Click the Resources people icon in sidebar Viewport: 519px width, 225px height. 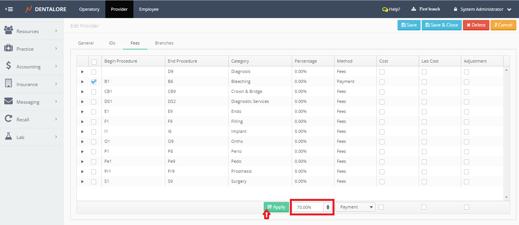point(8,30)
